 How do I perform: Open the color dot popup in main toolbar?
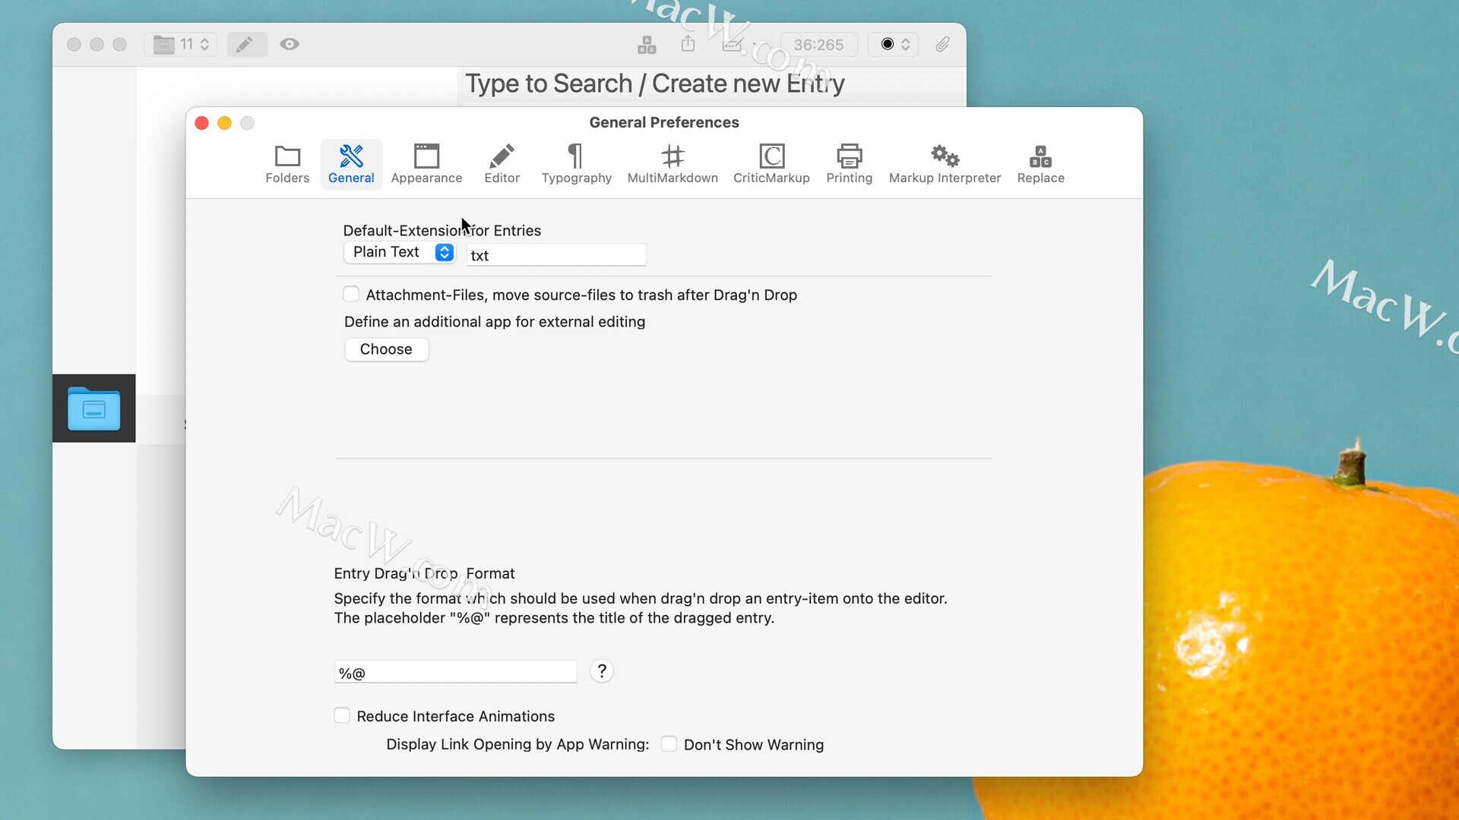pos(894,44)
